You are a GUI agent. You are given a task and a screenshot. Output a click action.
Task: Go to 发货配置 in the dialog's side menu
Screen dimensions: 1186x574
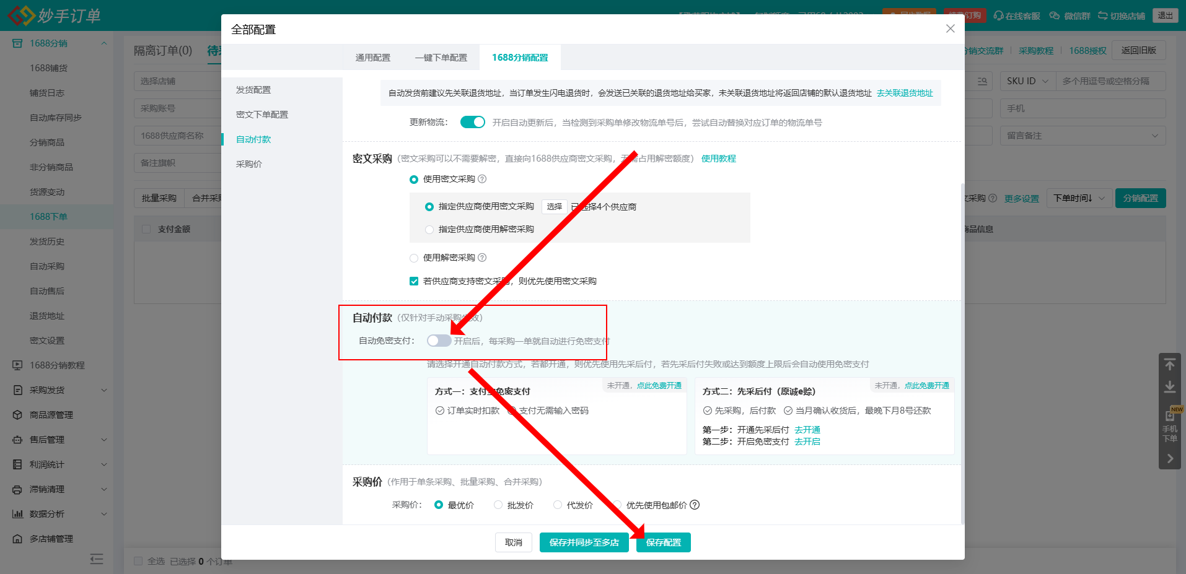pyautogui.click(x=253, y=90)
